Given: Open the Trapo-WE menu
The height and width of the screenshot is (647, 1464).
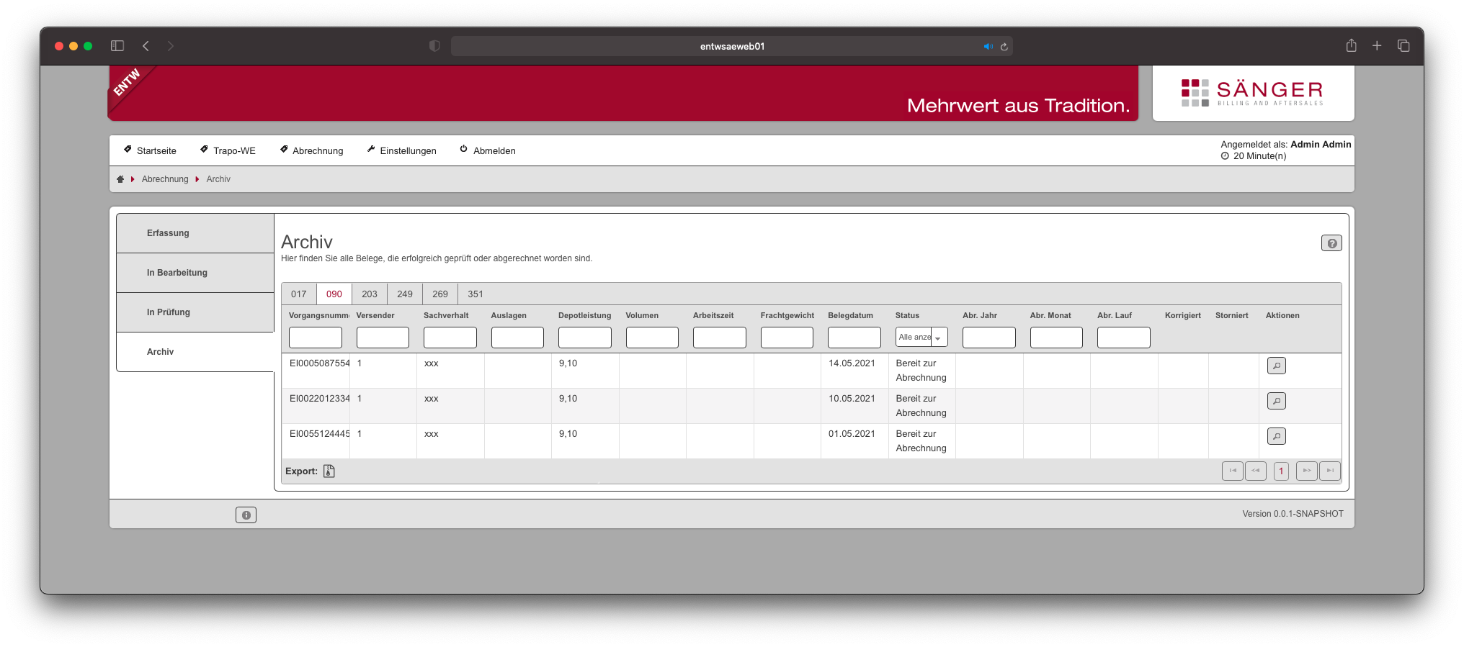Looking at the screenshot, I should coord(228,150).
